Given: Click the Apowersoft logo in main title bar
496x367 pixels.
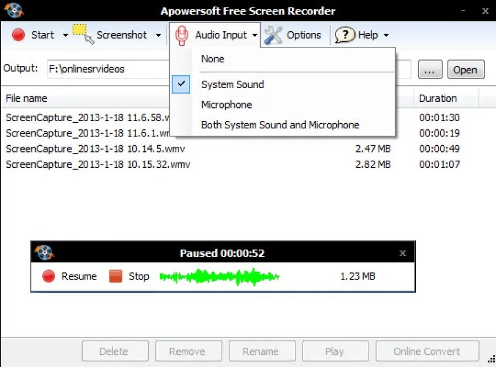Looking at the screenshot, I should coord(14,10).
